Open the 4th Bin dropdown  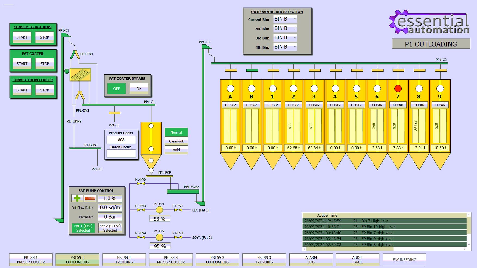click(x=285, y=47)
